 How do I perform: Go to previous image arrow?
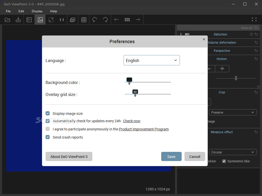coord(116,20)
